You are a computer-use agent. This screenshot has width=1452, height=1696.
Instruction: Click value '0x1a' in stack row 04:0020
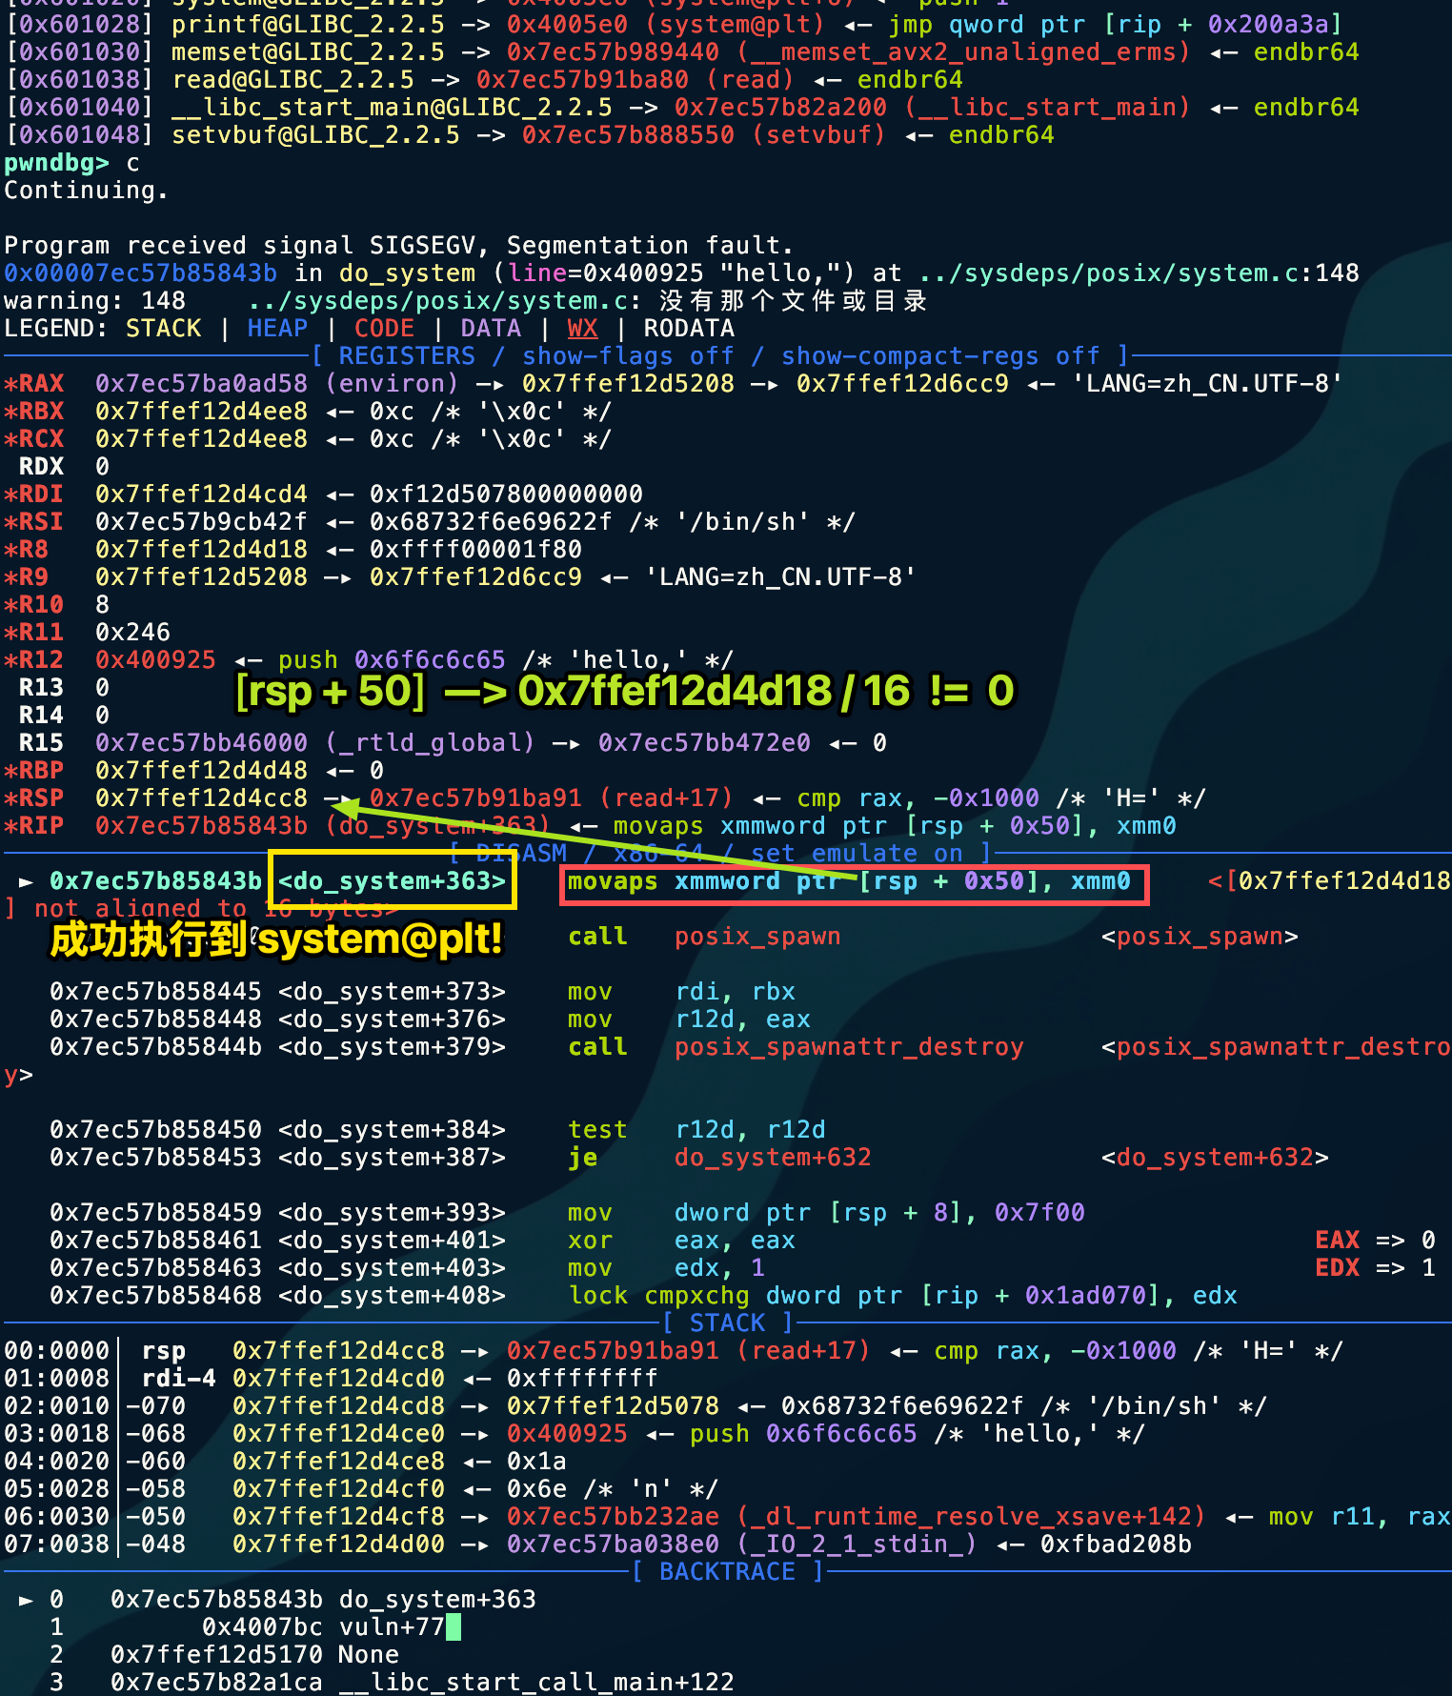[536, 1462]
